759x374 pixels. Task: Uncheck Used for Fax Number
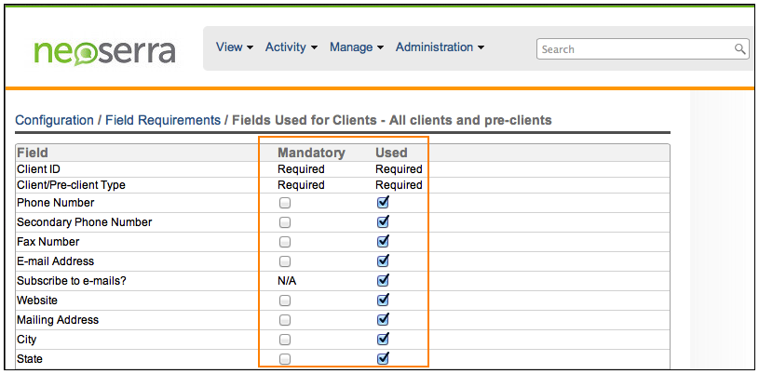383,242
